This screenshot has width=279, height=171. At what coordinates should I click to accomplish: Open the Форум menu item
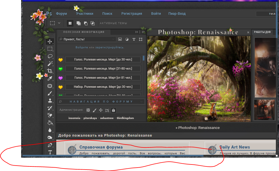[x=61, y=13]
